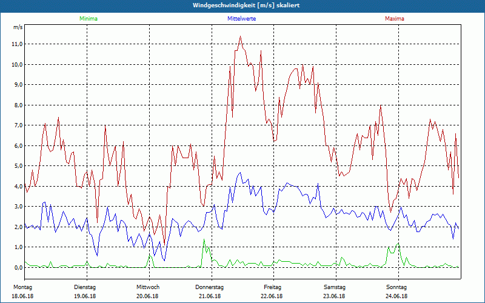Click the 0,0 y-axis value
This screenshot has width=485, height=303.
pyautogui.click(x=19, y=267)
